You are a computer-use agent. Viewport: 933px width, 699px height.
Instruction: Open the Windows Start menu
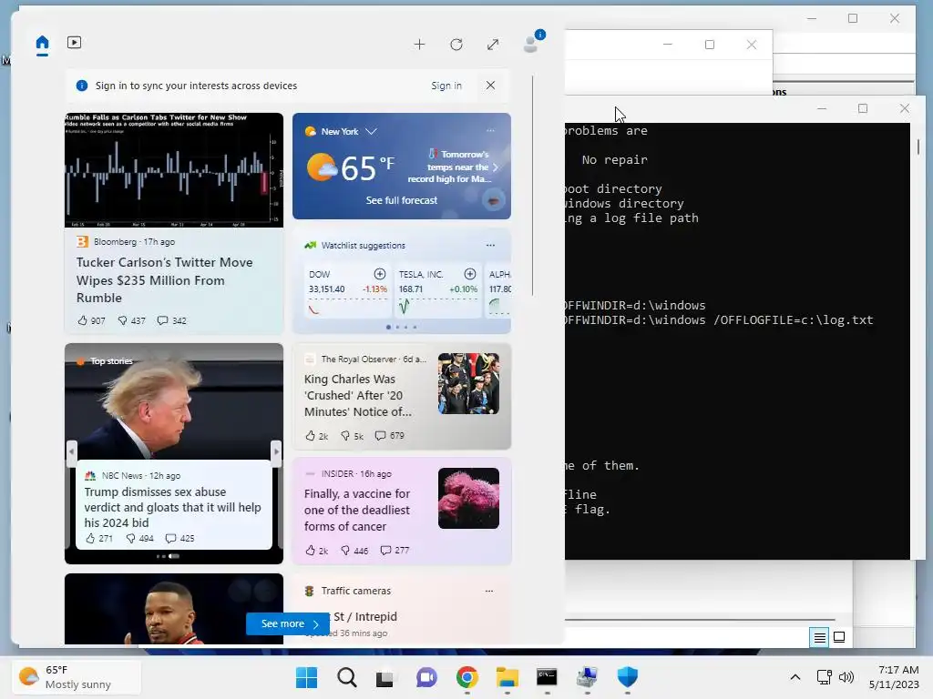coord(306,677)
